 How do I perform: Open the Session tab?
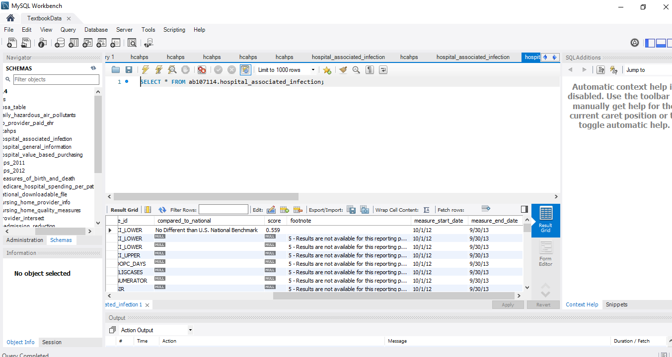[52, 342]
